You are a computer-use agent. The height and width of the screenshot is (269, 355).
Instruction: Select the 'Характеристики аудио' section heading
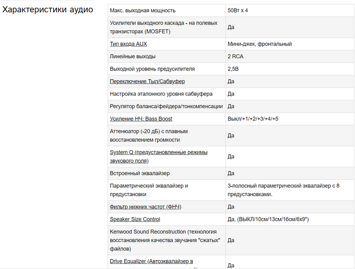click(48, 10)
